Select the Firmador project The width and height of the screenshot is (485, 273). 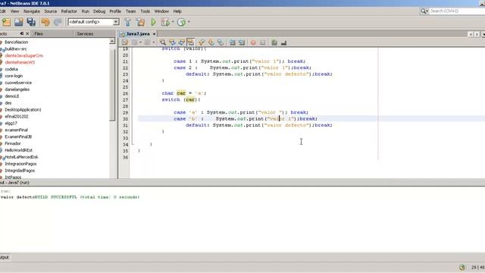[x=13, y=143]
